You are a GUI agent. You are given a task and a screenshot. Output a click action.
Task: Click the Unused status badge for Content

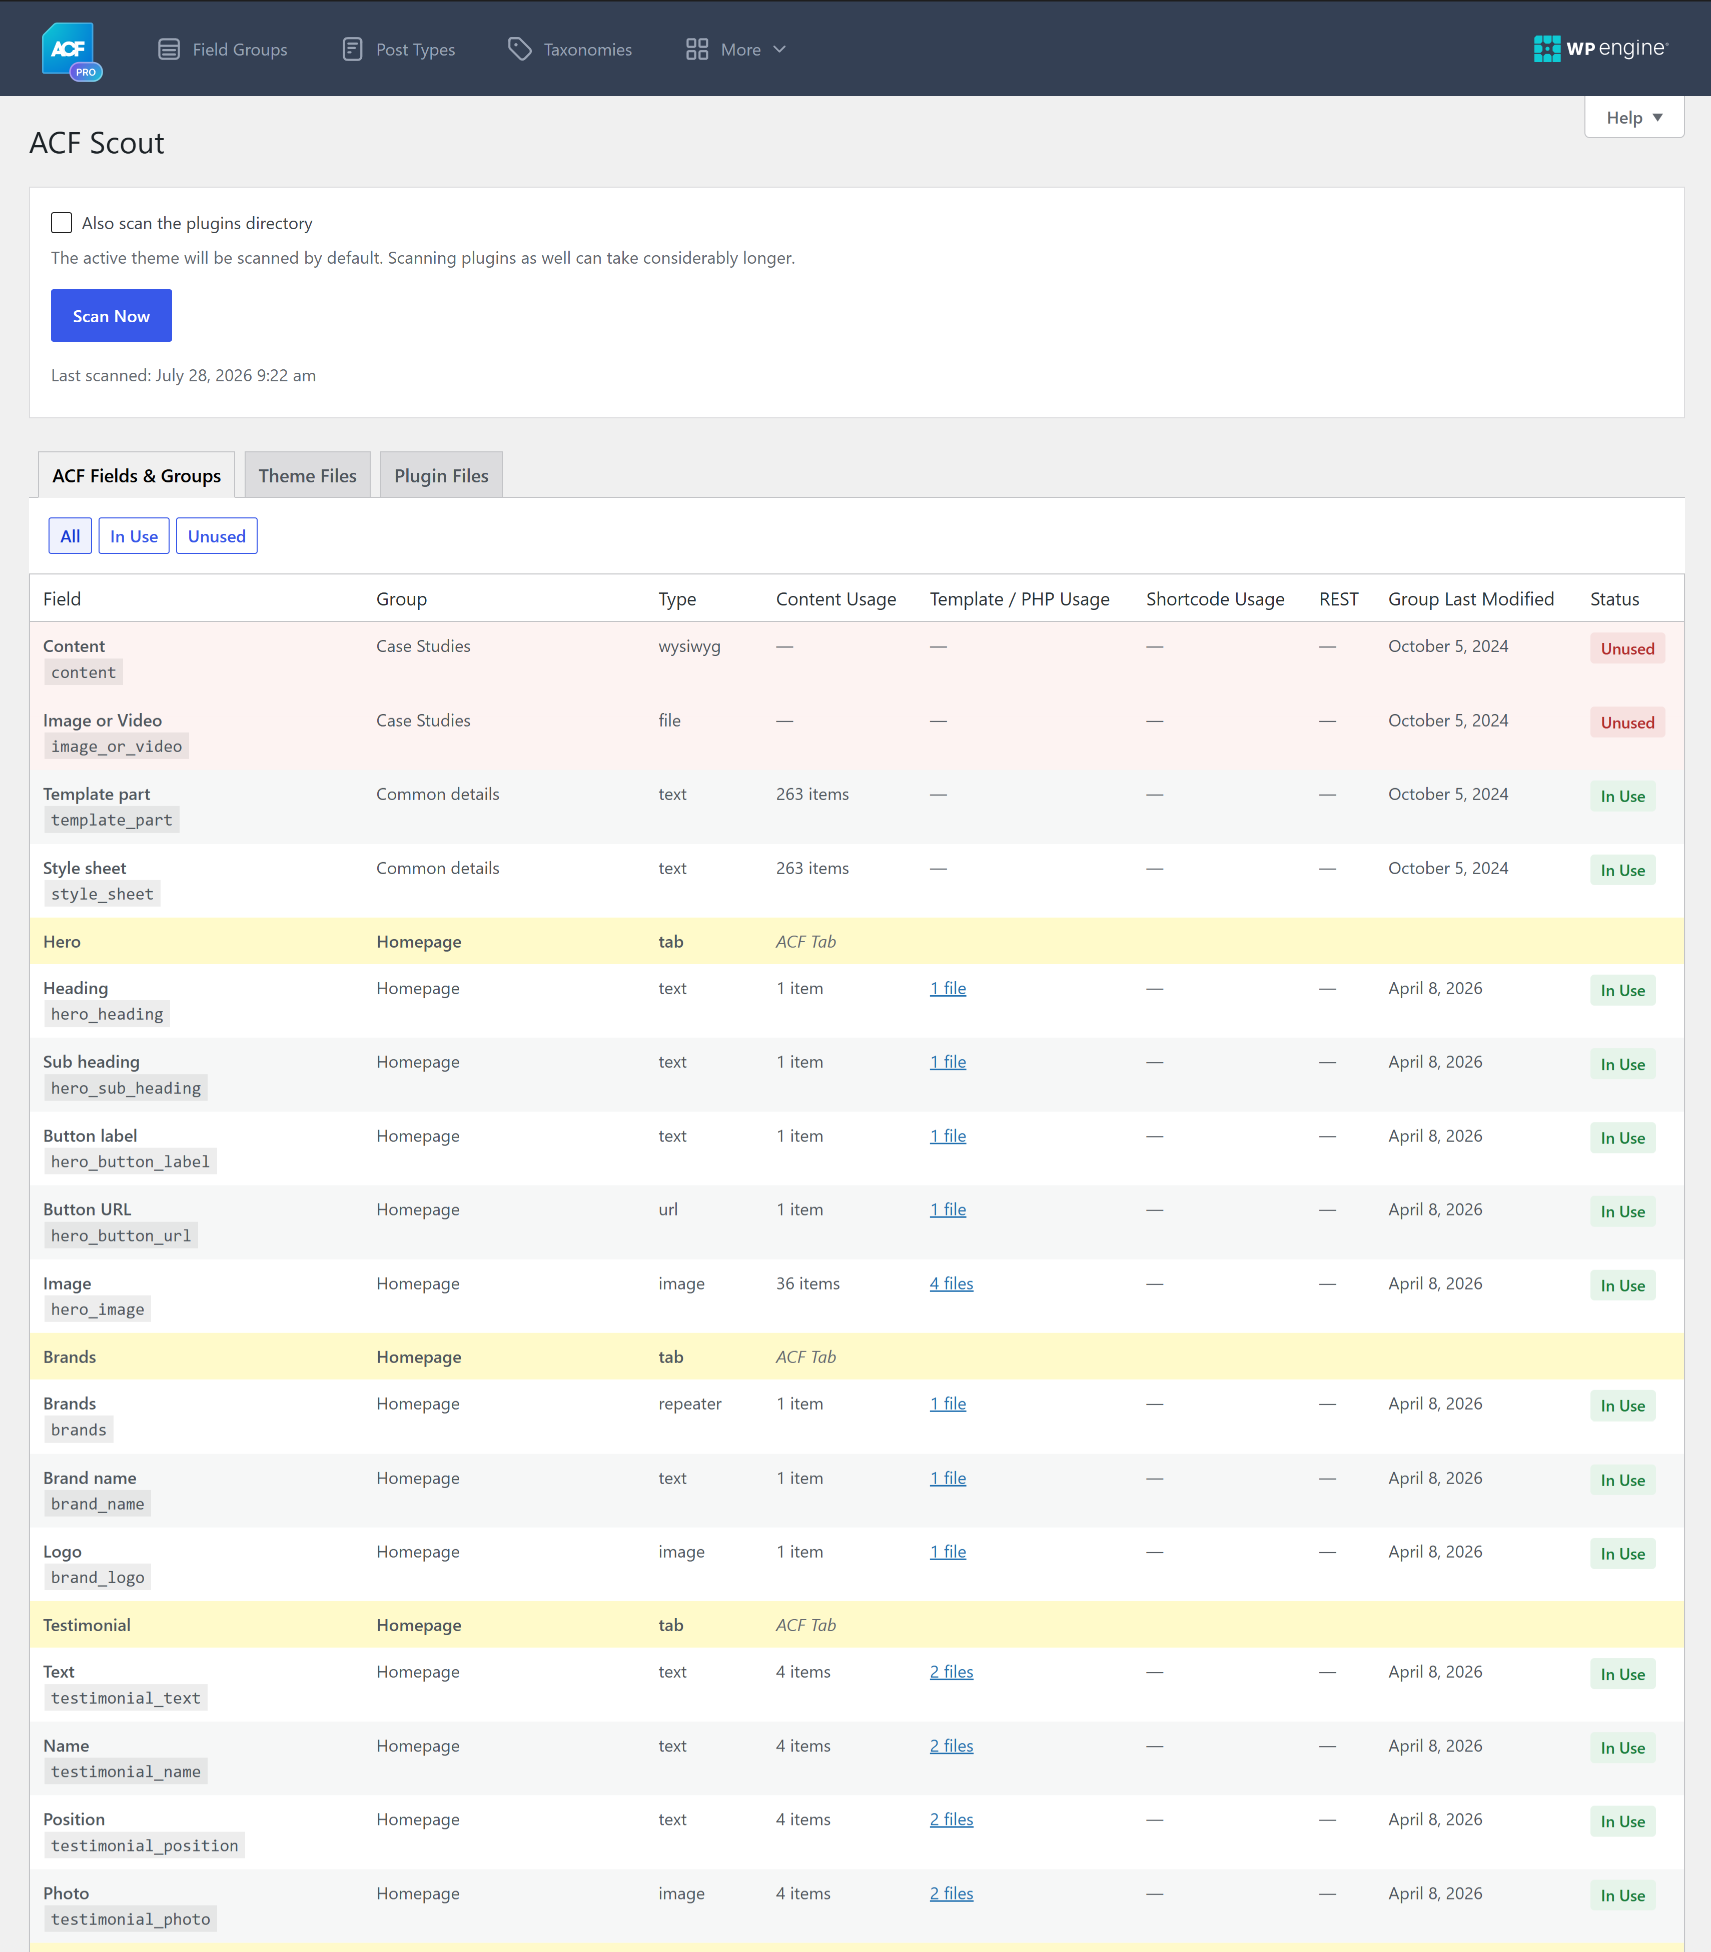point(1627,648)
